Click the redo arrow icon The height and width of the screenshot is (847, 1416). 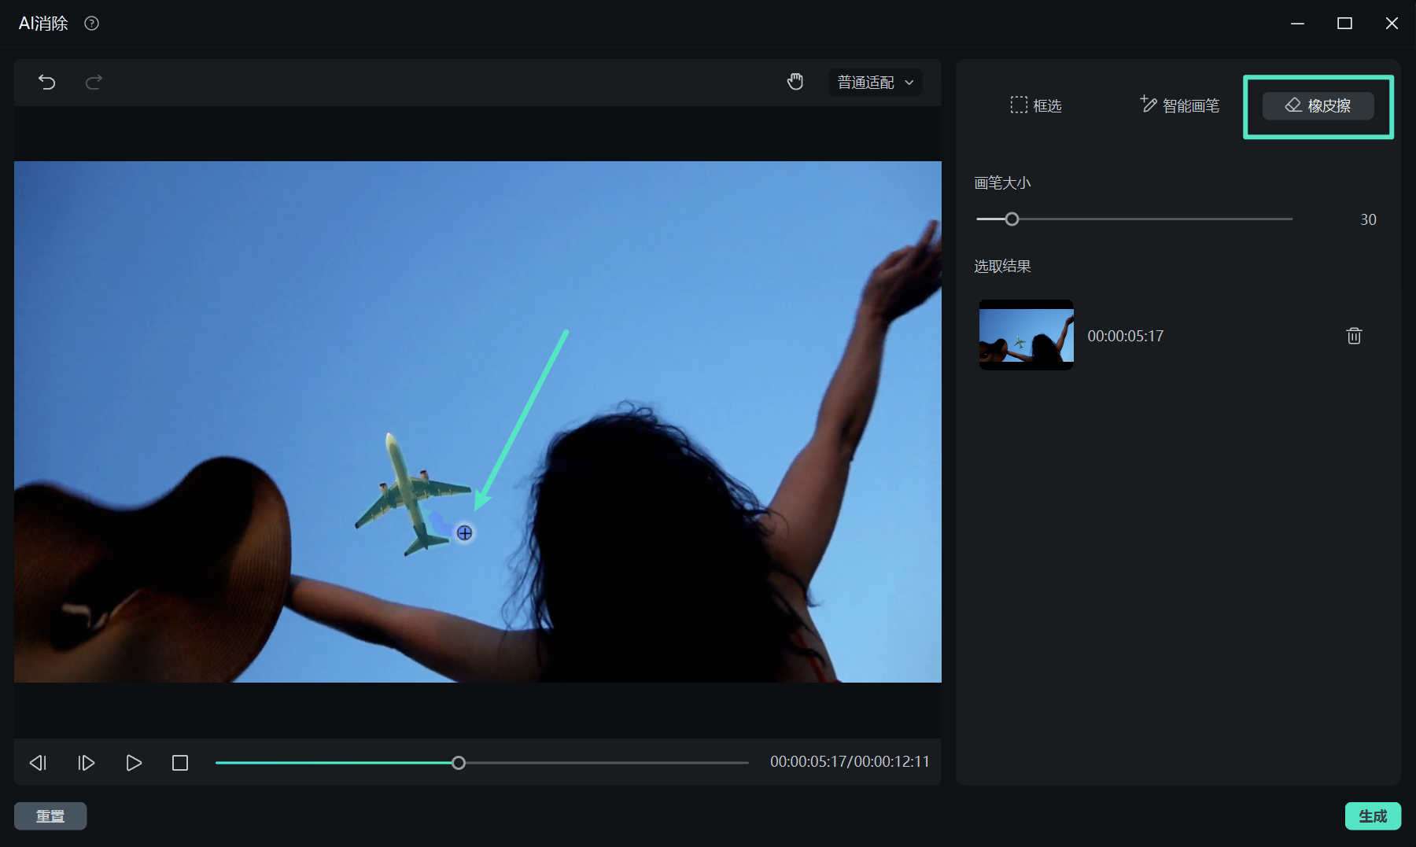(x=94, y=82)
